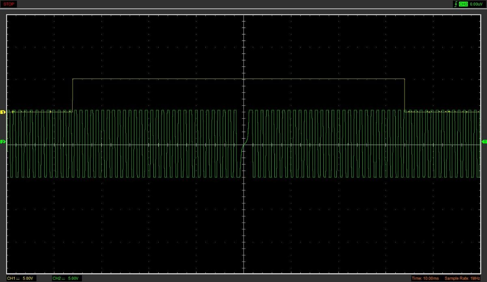The image size is (487, 282).
Task: Click the 0.00uV trigger level readout
Action: [476, 4]
